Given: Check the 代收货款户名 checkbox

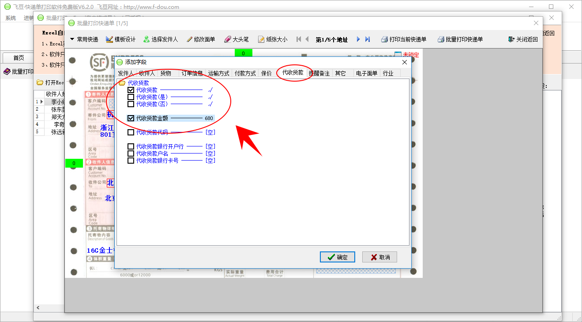Looking at the screenshot, I should point(131,154).
